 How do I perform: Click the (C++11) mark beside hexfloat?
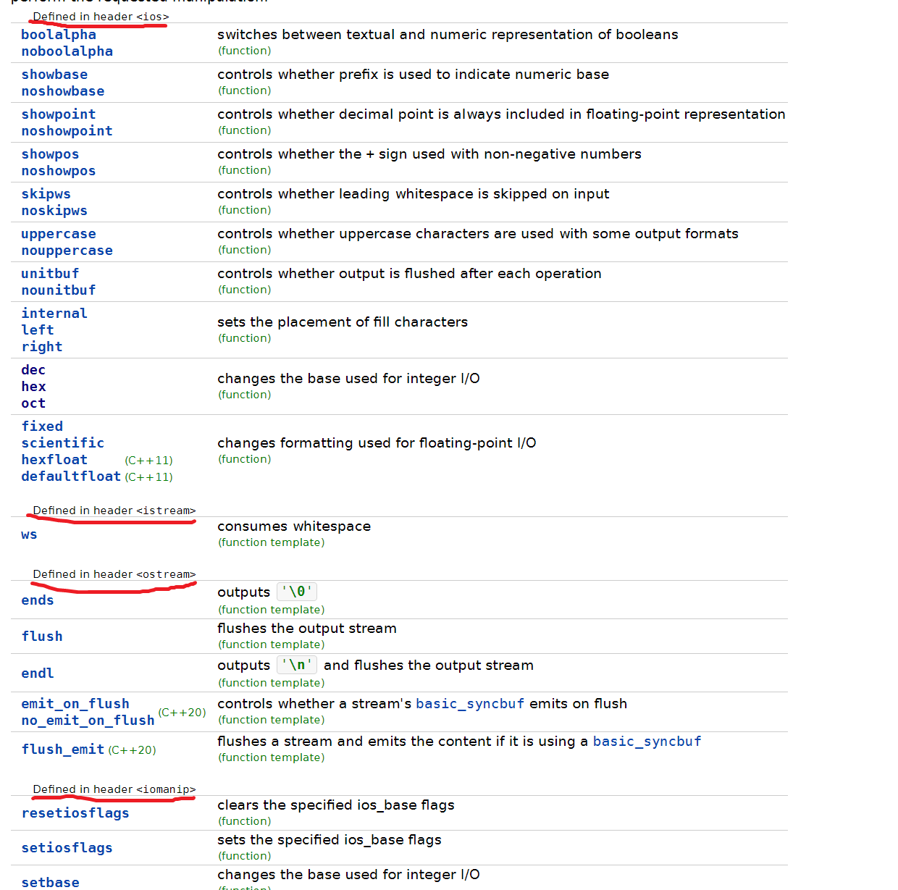pyautogui.click(x=148, y=461)
